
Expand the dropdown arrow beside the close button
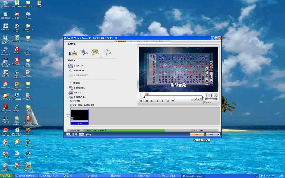point(219,134)
